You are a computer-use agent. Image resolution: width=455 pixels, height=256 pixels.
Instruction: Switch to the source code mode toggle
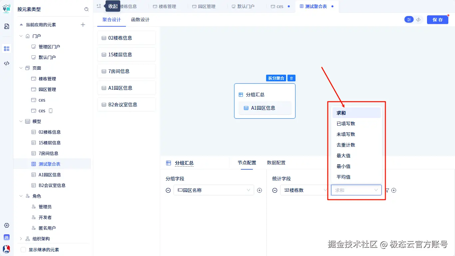tap(418, 20)
